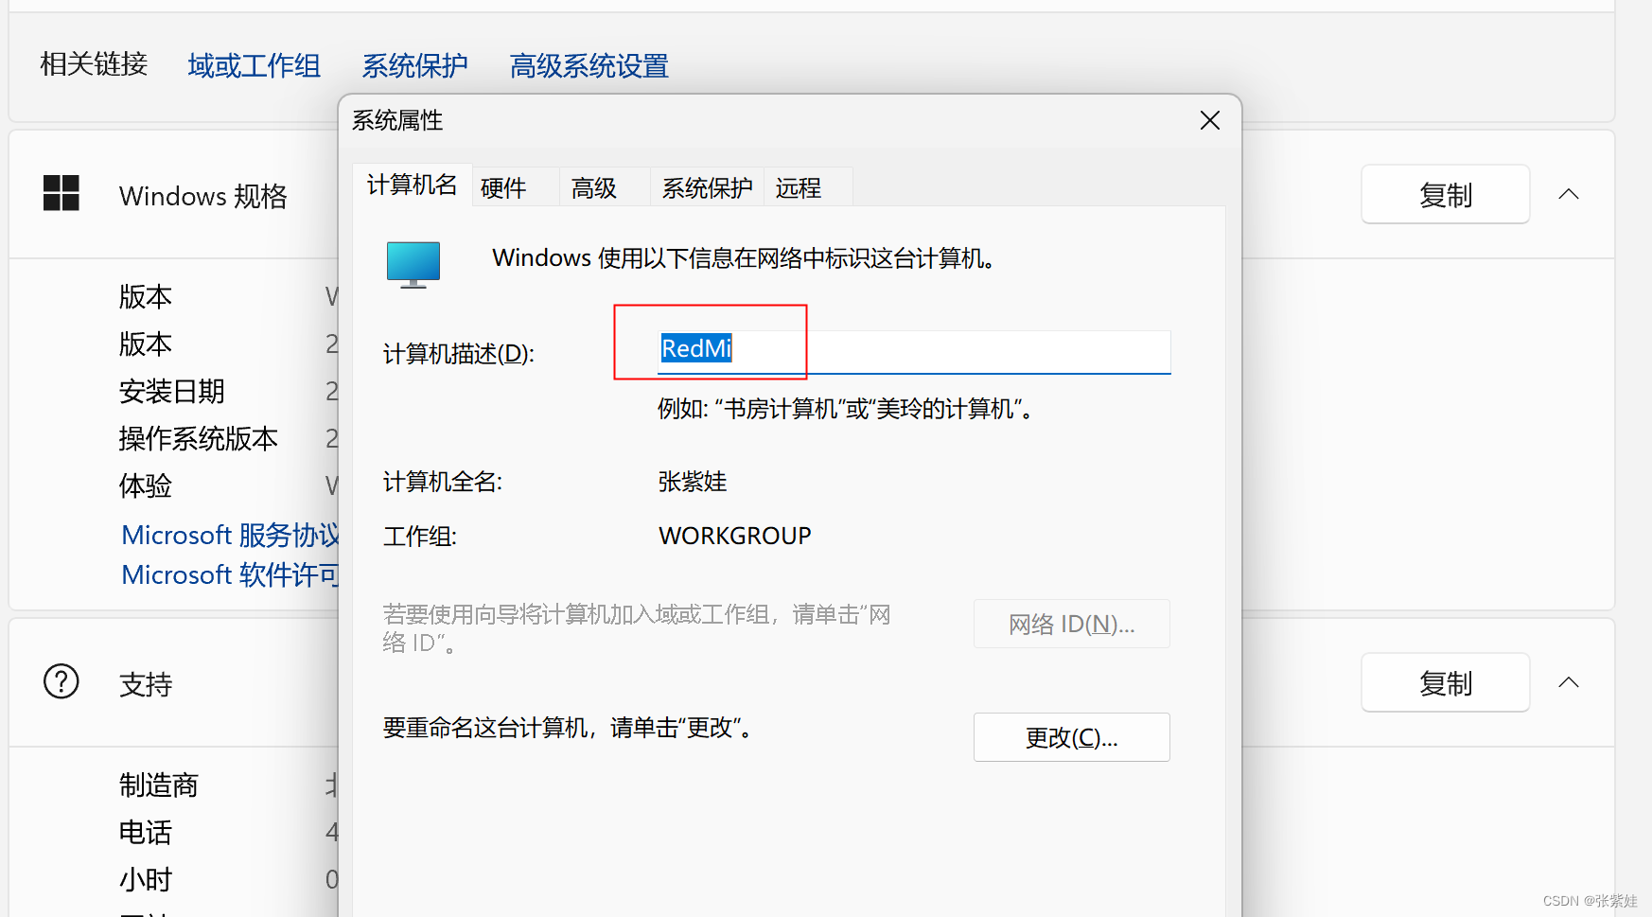Click the 工作组: label in dialog
This screenshot has height=917, width=1652.
click(x=420, y=537)
